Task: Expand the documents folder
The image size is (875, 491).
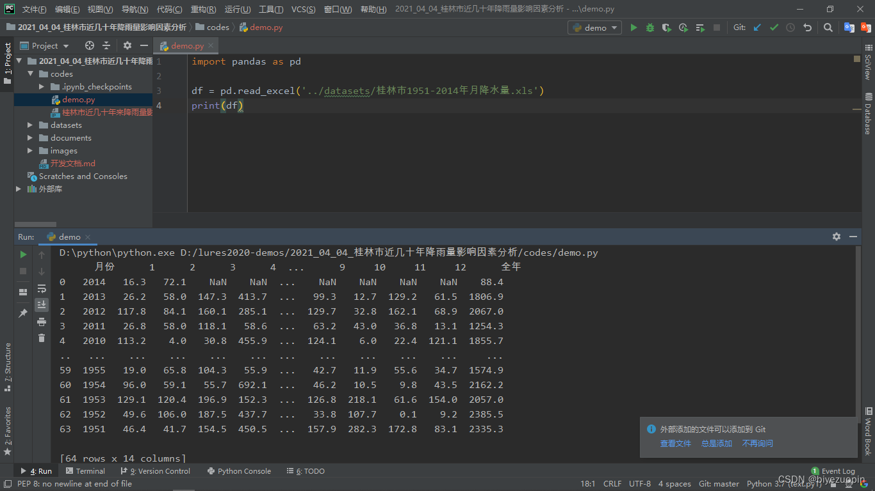Action: pyautogui.click(x=30, y=138)
